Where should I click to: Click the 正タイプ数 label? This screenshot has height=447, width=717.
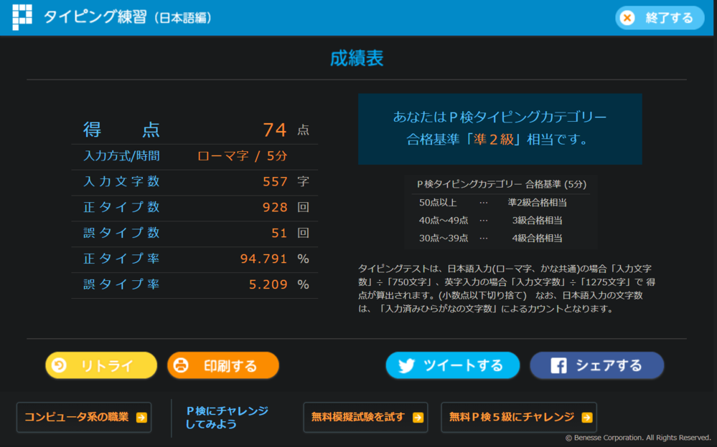click(x=121, y=207)
